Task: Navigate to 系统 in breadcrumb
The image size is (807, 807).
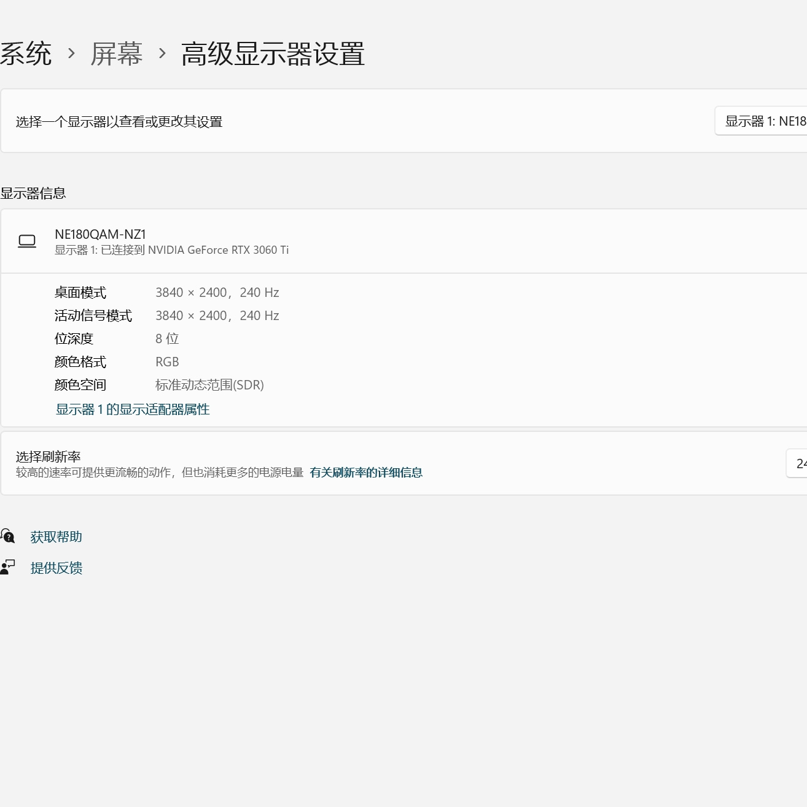Action: click(x=26, y=54)
